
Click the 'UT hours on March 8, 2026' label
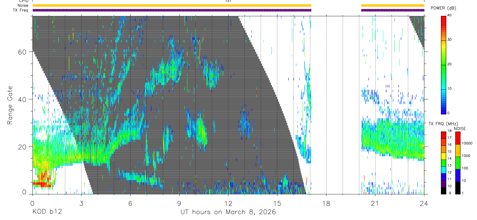228,212
